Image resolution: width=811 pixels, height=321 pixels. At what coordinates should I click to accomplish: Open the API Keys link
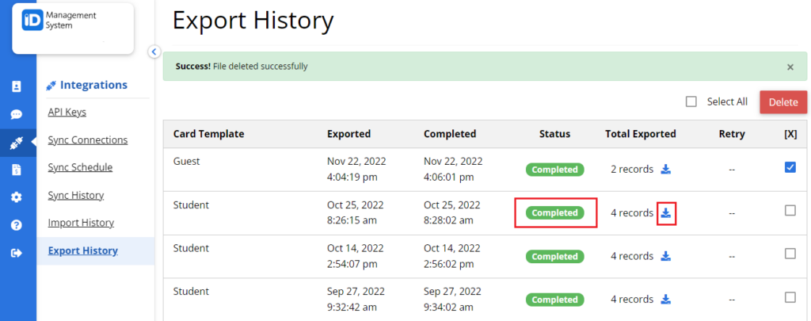coord(67,112)
